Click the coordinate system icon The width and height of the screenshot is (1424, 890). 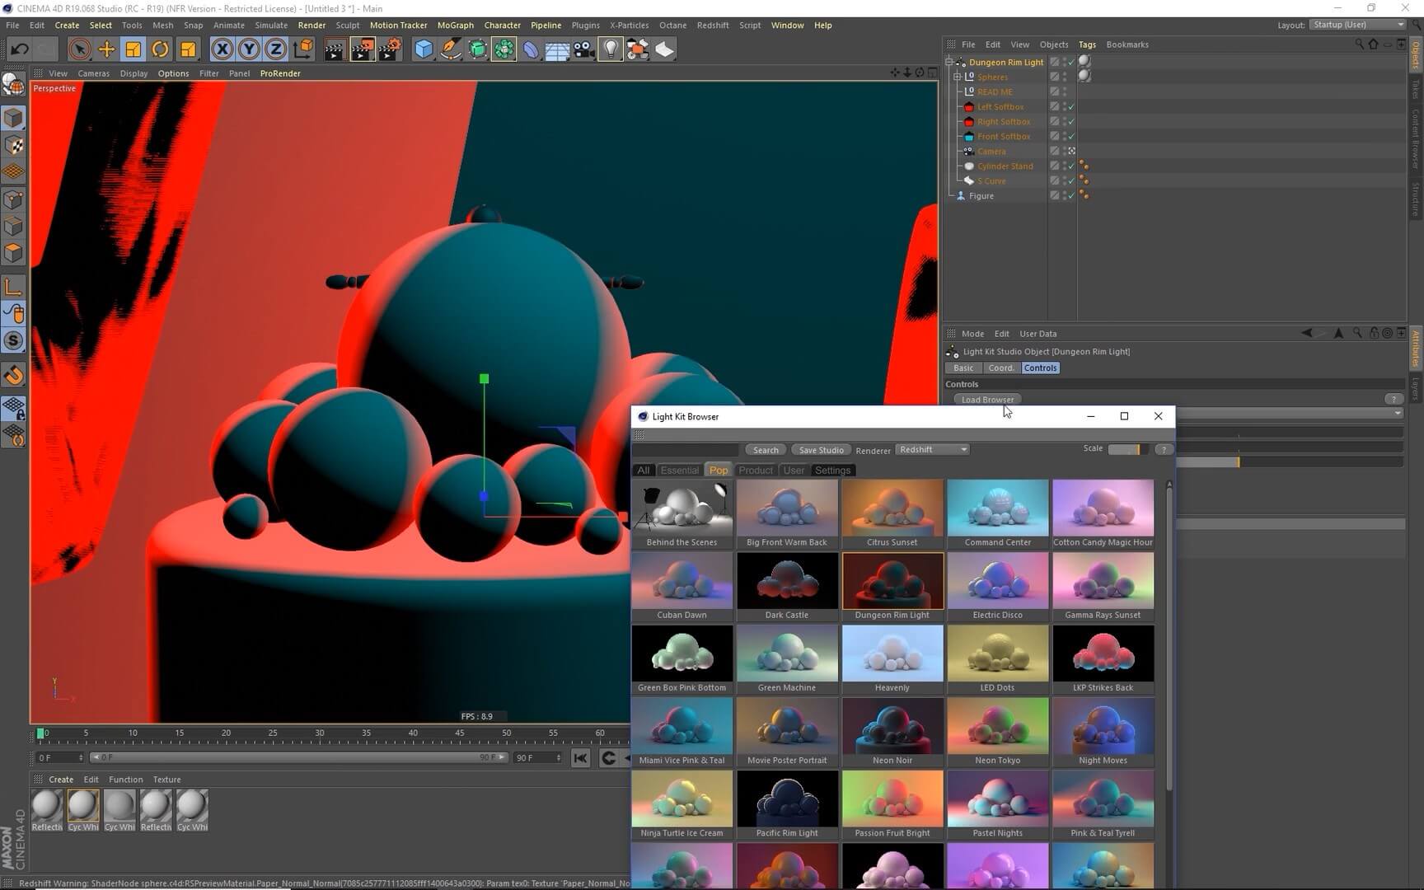303,49
